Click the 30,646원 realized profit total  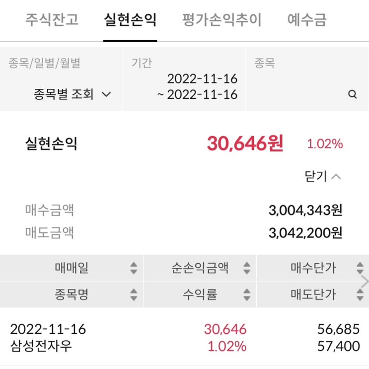point(245,144)
